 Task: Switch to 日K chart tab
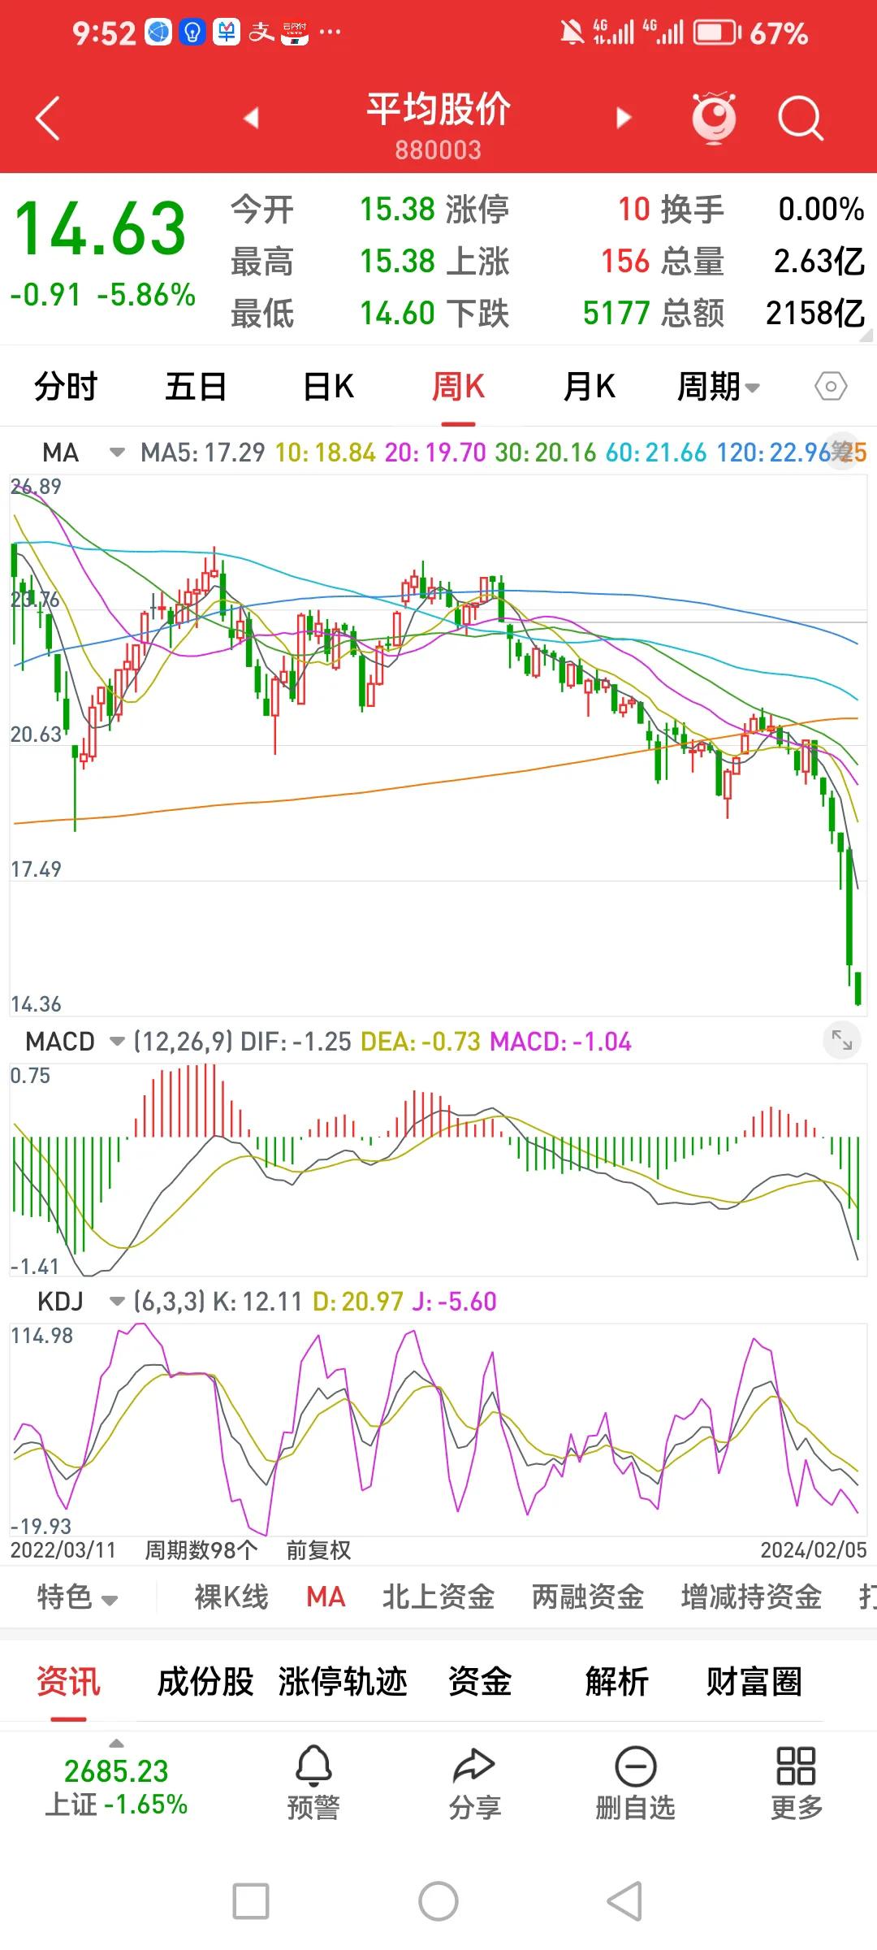(328, 387)
